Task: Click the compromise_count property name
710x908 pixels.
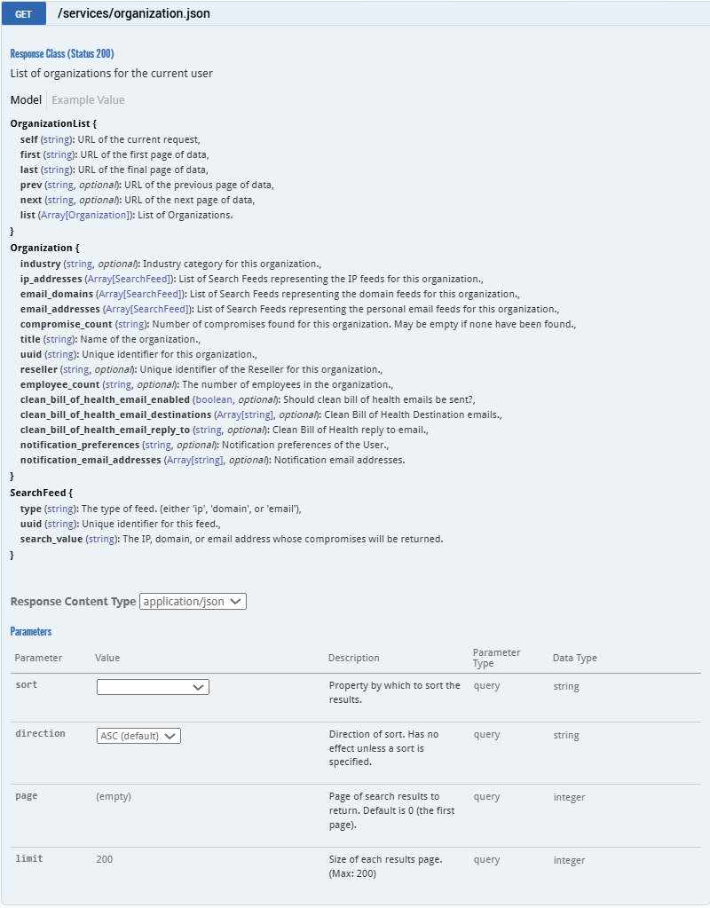Action: [66, 325]
